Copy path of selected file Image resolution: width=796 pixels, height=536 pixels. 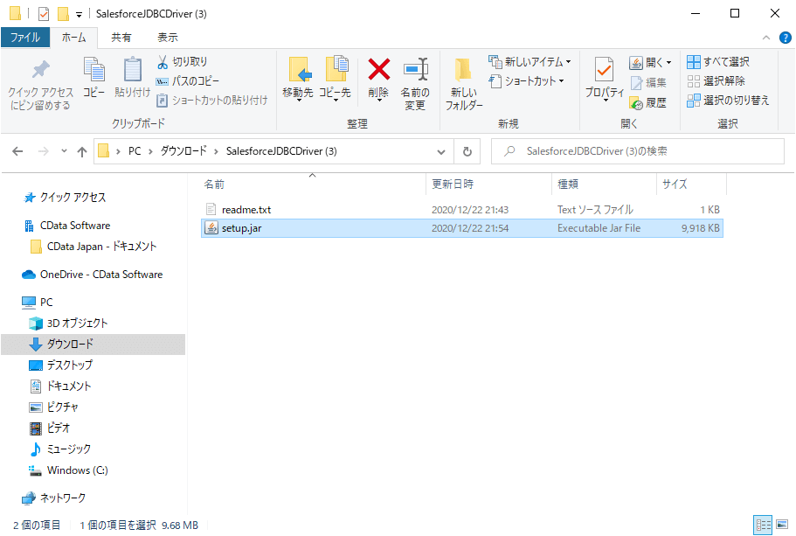pos(187,81)
